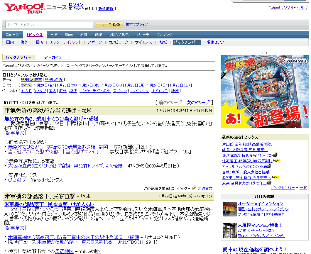This screenshot has height=254, width=311.
Task: Select エンターテインメント in sub navigation
Action: click(x=65, y=42)
